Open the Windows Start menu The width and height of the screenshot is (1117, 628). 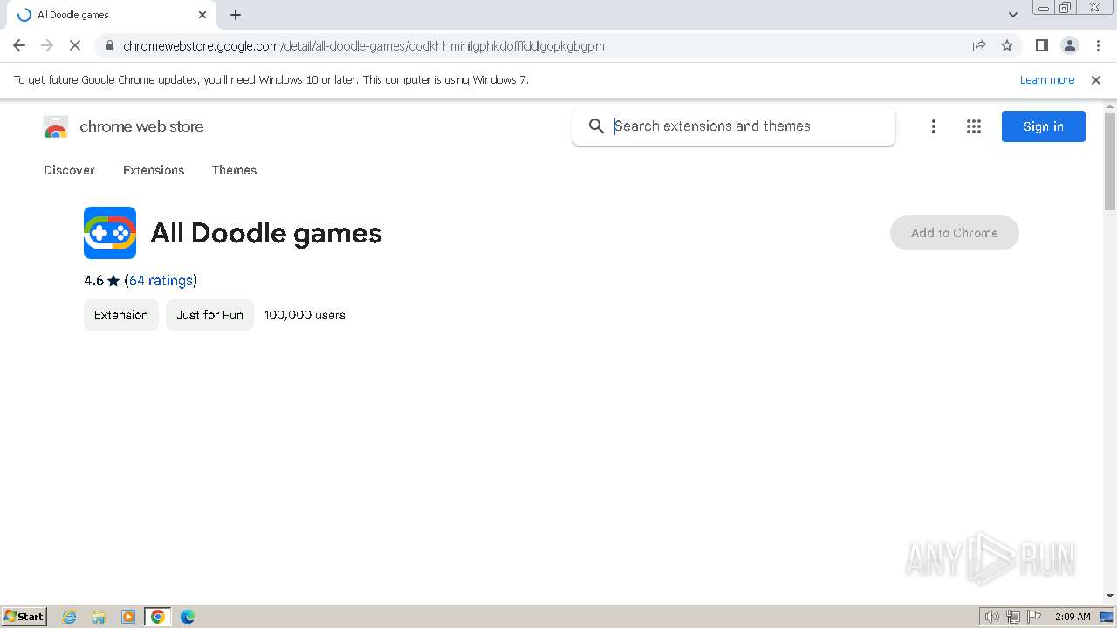pyautogui.click(x=24, y=616)
